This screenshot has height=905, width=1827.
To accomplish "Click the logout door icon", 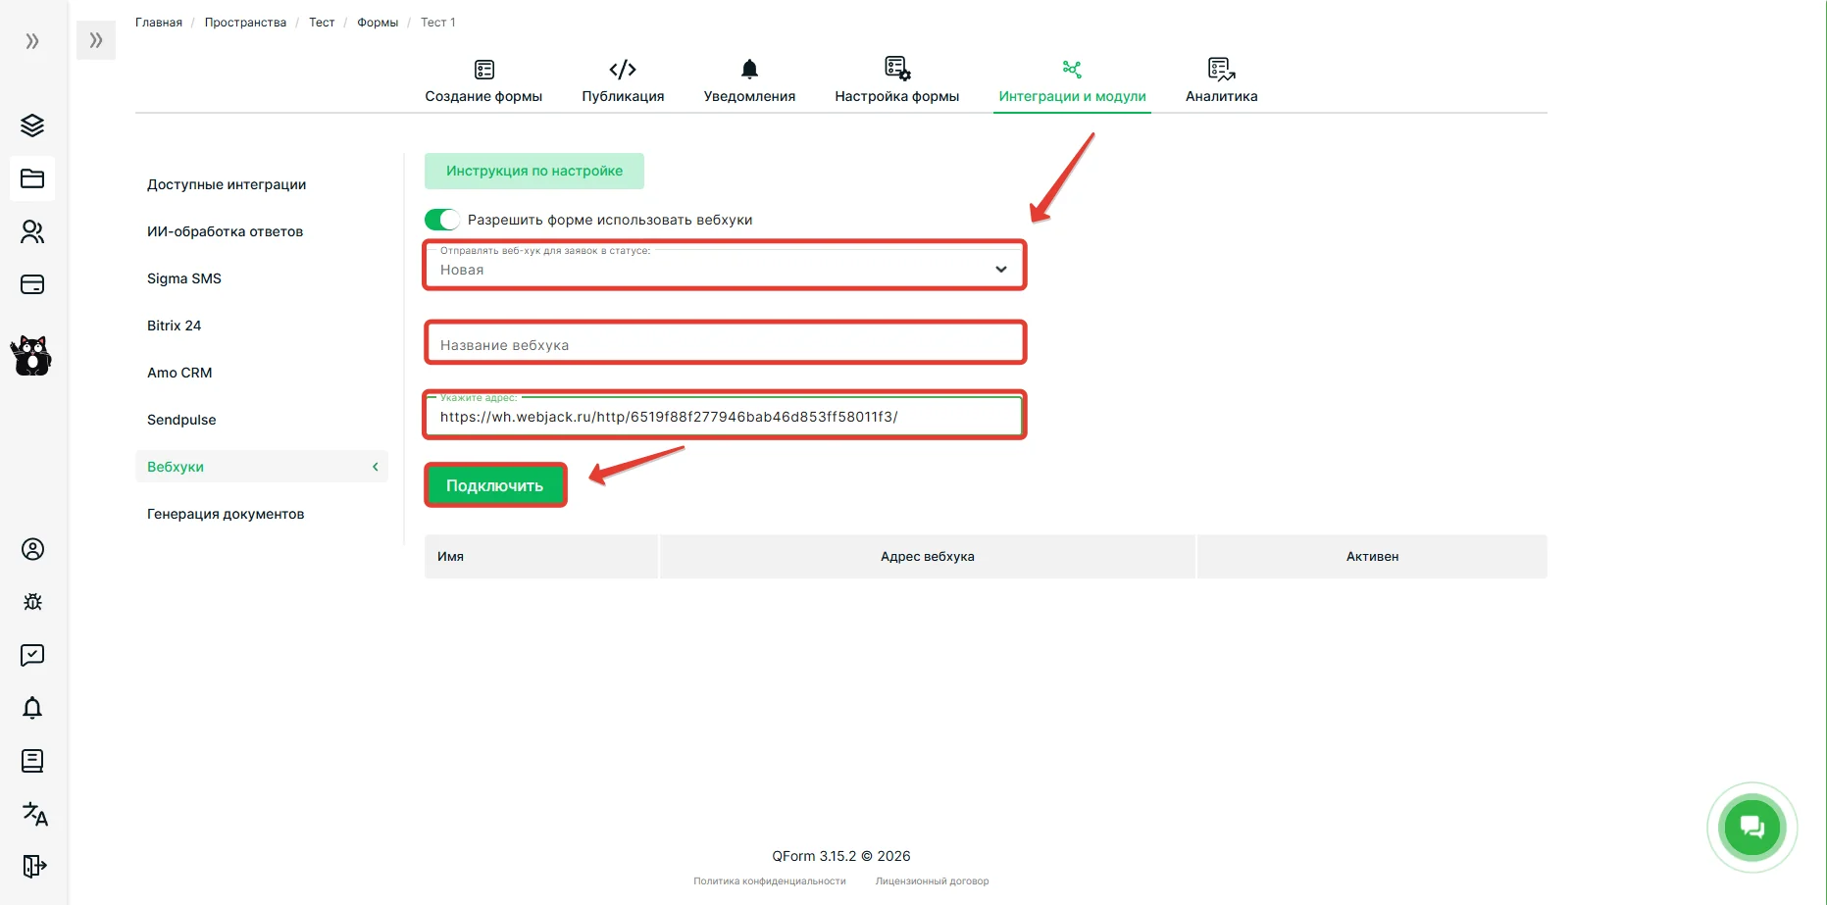I will pyautogui.click(x=33, y=866).
